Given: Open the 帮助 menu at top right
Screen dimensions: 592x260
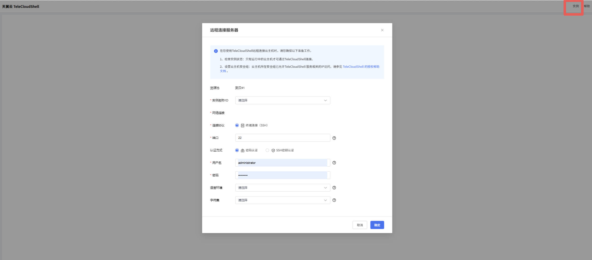Looking at the screenshot, I should [x=587, y=6].
